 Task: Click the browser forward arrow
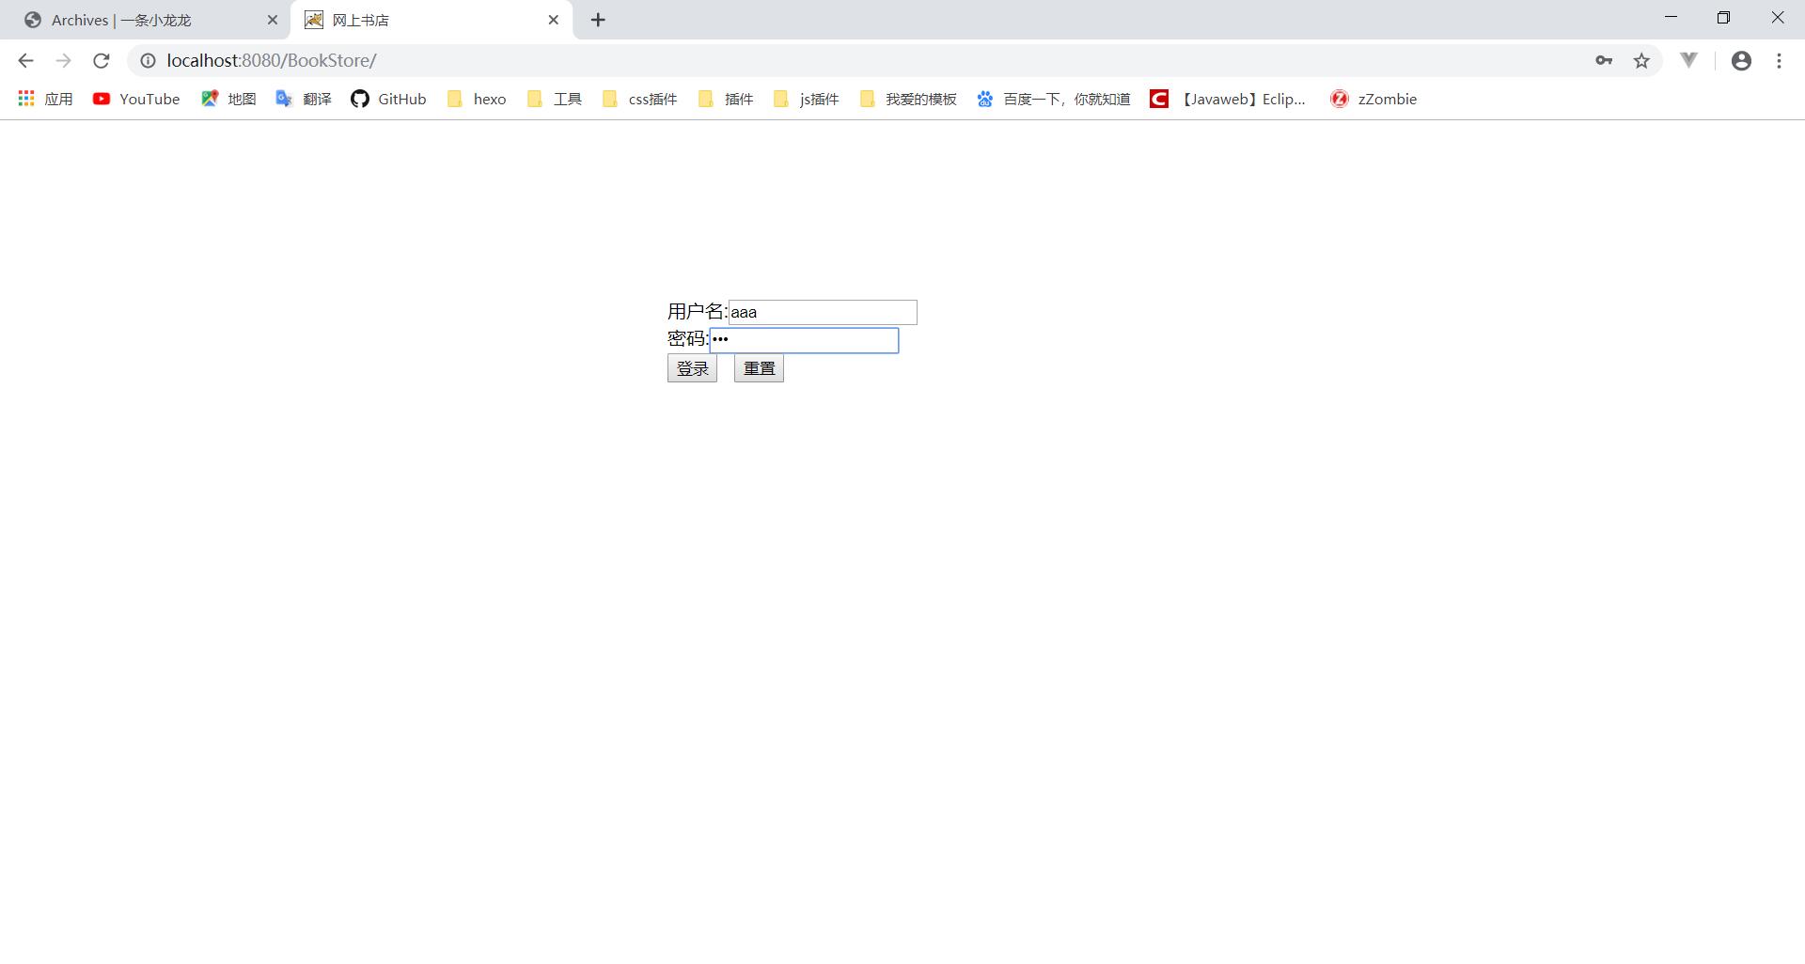click(x=63, y=61)
